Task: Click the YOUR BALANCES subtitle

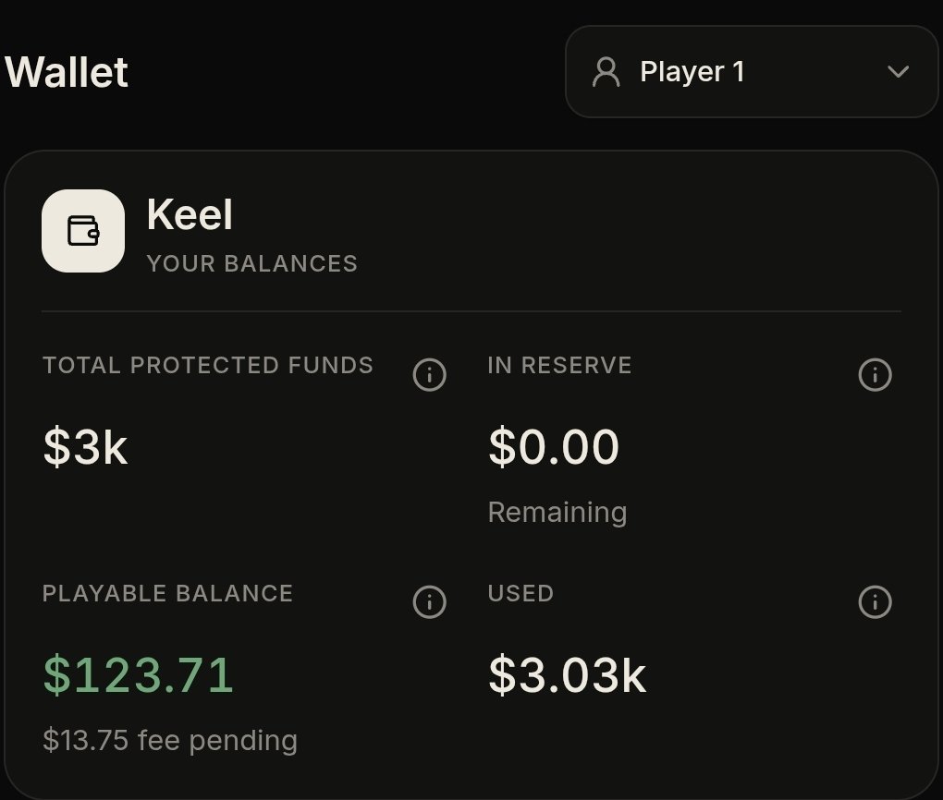Action: [x=252, y=264]
